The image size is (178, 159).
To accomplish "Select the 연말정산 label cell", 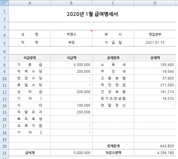I will (113, 105).
